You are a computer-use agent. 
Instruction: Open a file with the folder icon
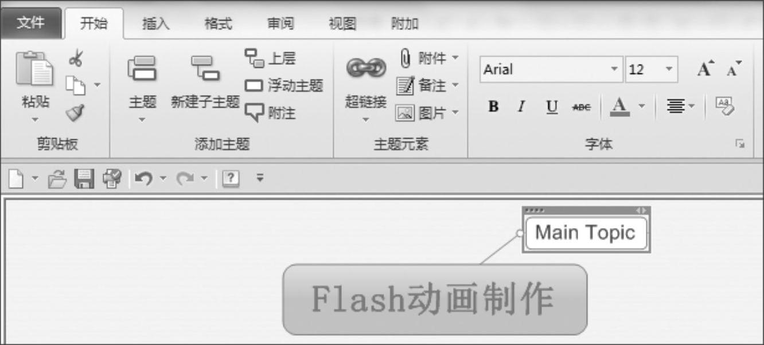pyautogui.click(x=57, y=179)
